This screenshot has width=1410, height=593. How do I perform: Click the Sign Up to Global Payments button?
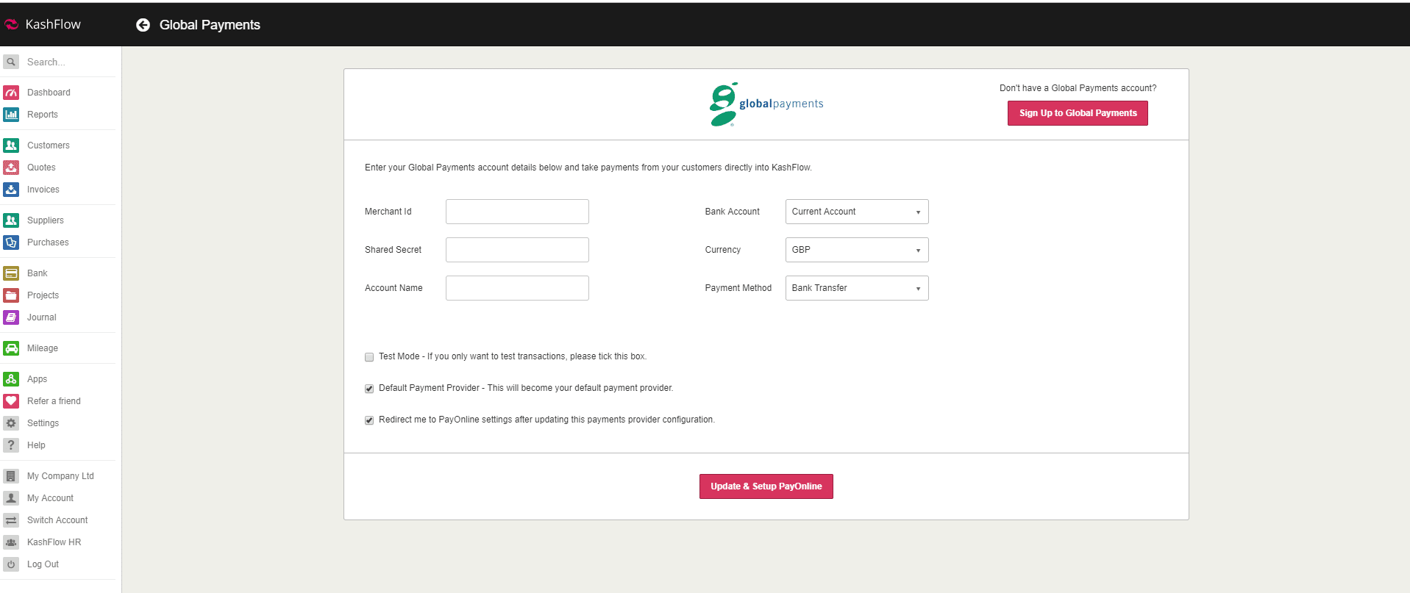tap(1077, 113)
